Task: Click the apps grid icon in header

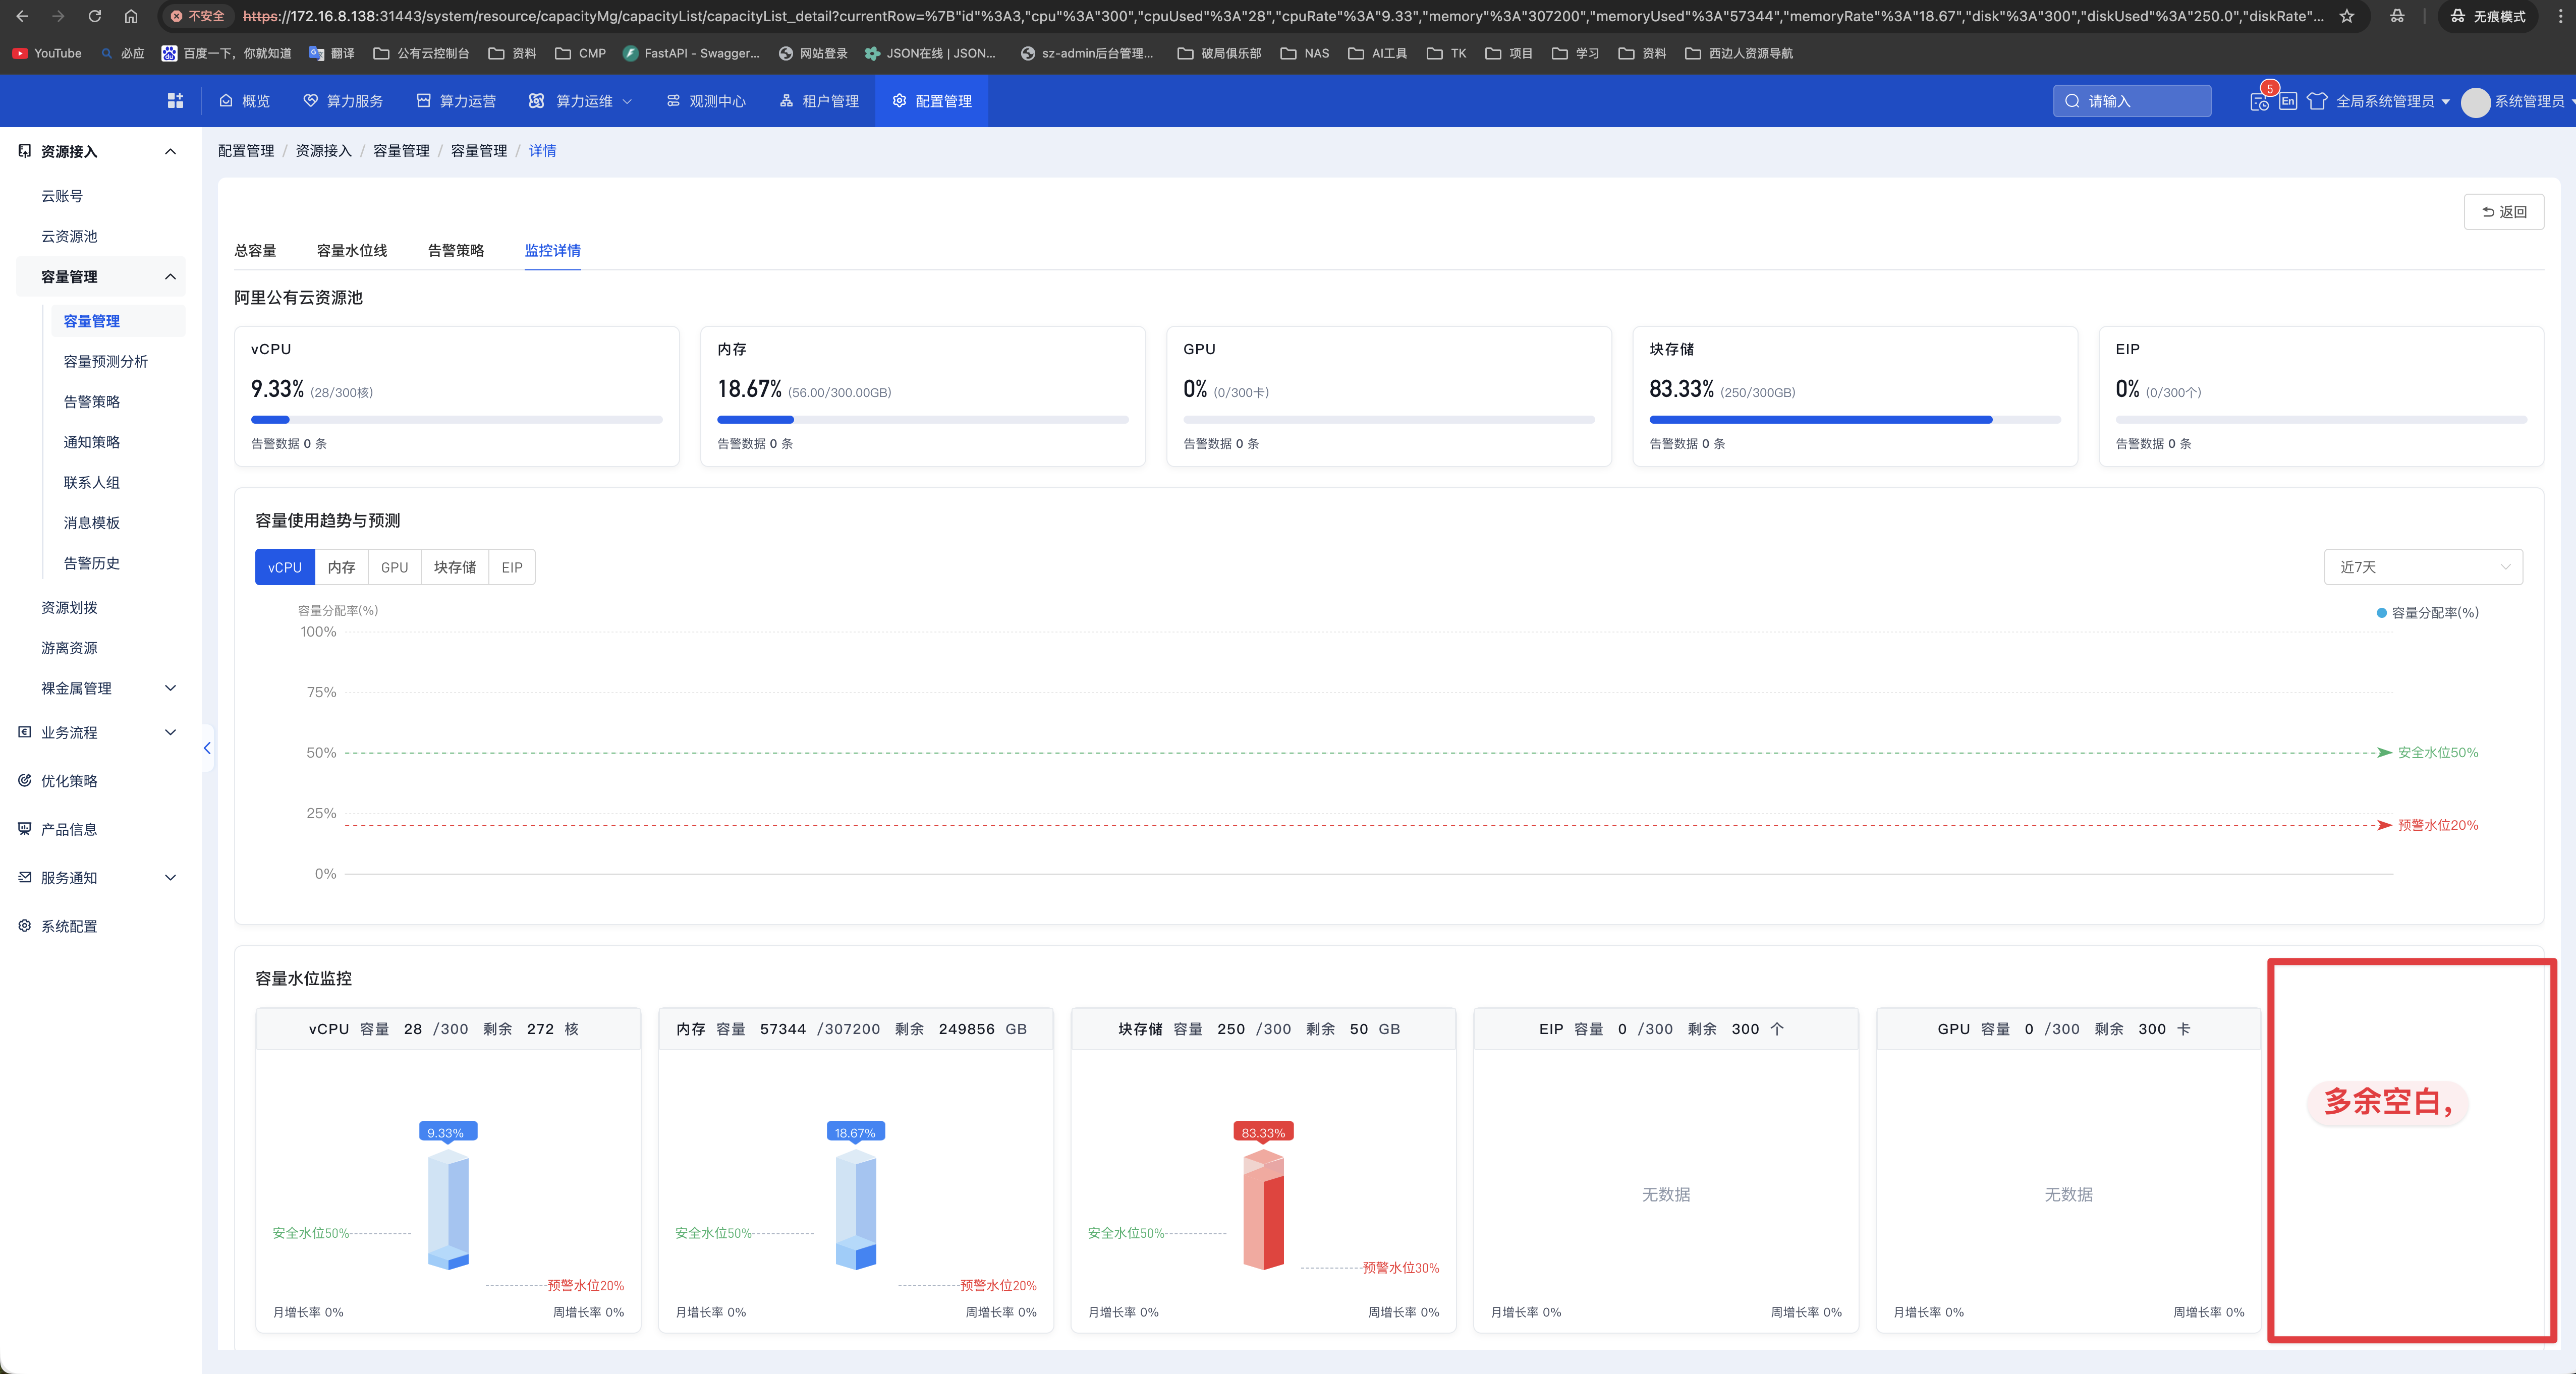Action: [175, 101]
